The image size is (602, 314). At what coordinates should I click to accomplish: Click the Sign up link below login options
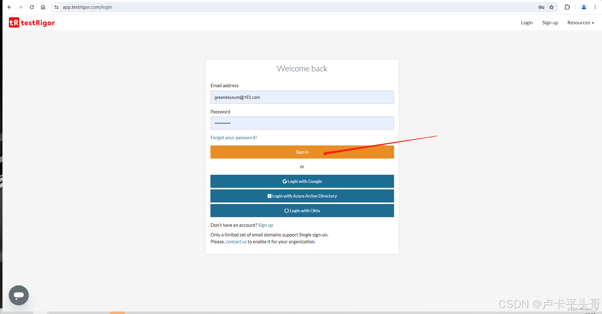pos(265,225)
